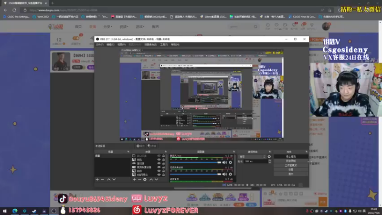Toggle visibility of the 钻粉 source
This screenshot has width=382, height=215.
click(x=159, y=171)
